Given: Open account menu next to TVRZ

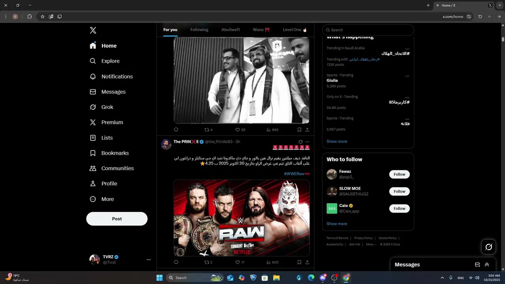Looking at the screenshot, I should coord(149,260).
